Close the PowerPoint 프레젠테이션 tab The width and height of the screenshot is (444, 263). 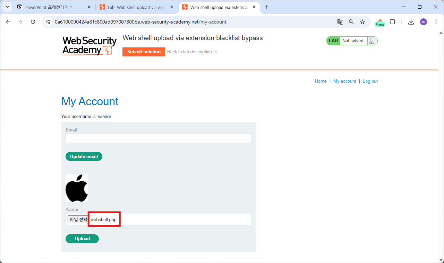(x=89, y=7)
